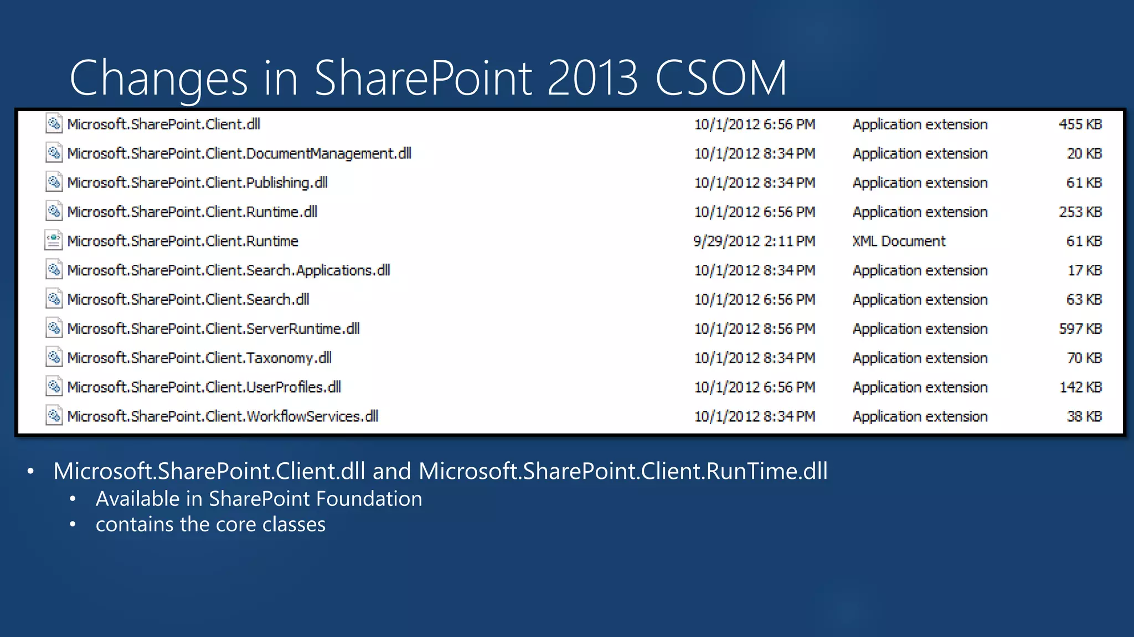Image resolution: width=1134 pixels, height=637 pixels.
Task: Select file name Microsoft.SharePoint.Client.Taxonomy.dll
Action: [x=199, y=358]
